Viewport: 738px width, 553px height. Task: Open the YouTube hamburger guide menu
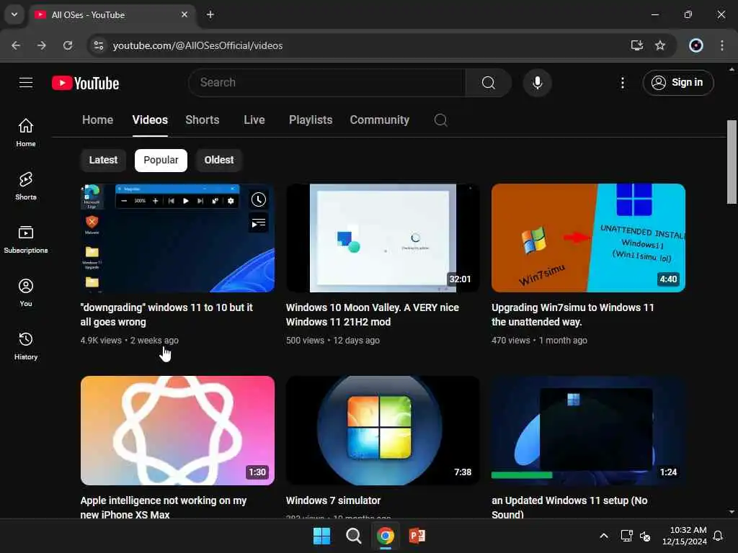click(26, 83)
